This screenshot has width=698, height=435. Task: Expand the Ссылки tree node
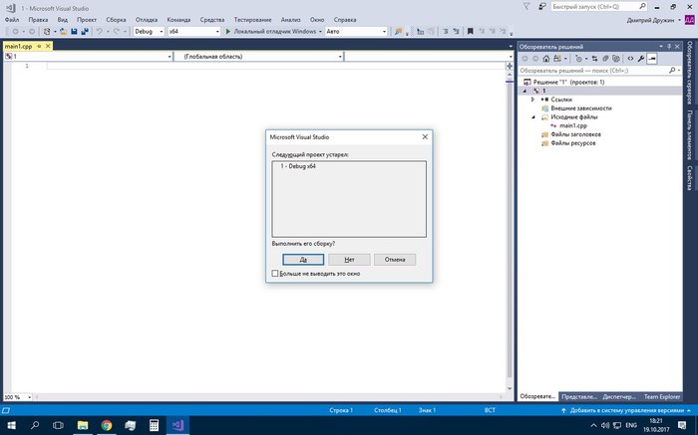click(x=532, y=100)
